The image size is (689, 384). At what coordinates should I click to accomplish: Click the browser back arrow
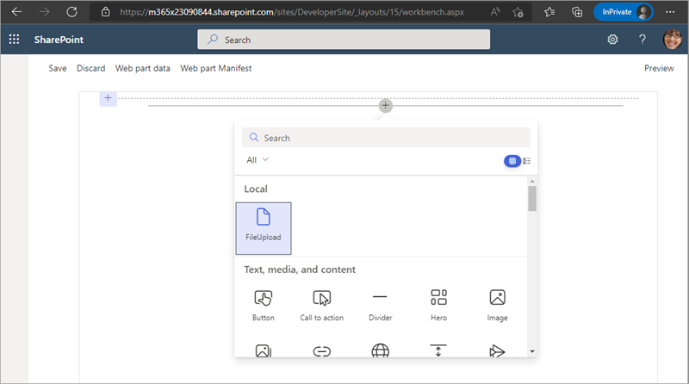click(16, 12)
